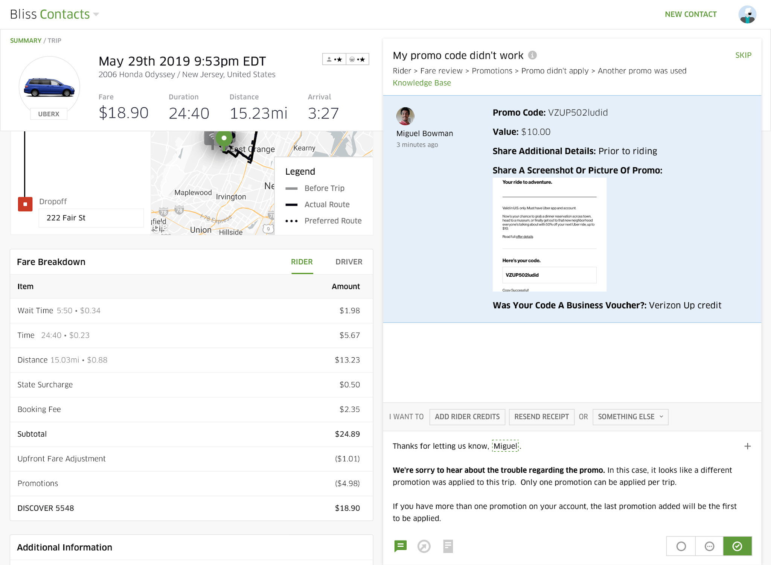Click the Miguel placeholder token in reply
This screenshot has height=565, width=771.
pos(505,446)
